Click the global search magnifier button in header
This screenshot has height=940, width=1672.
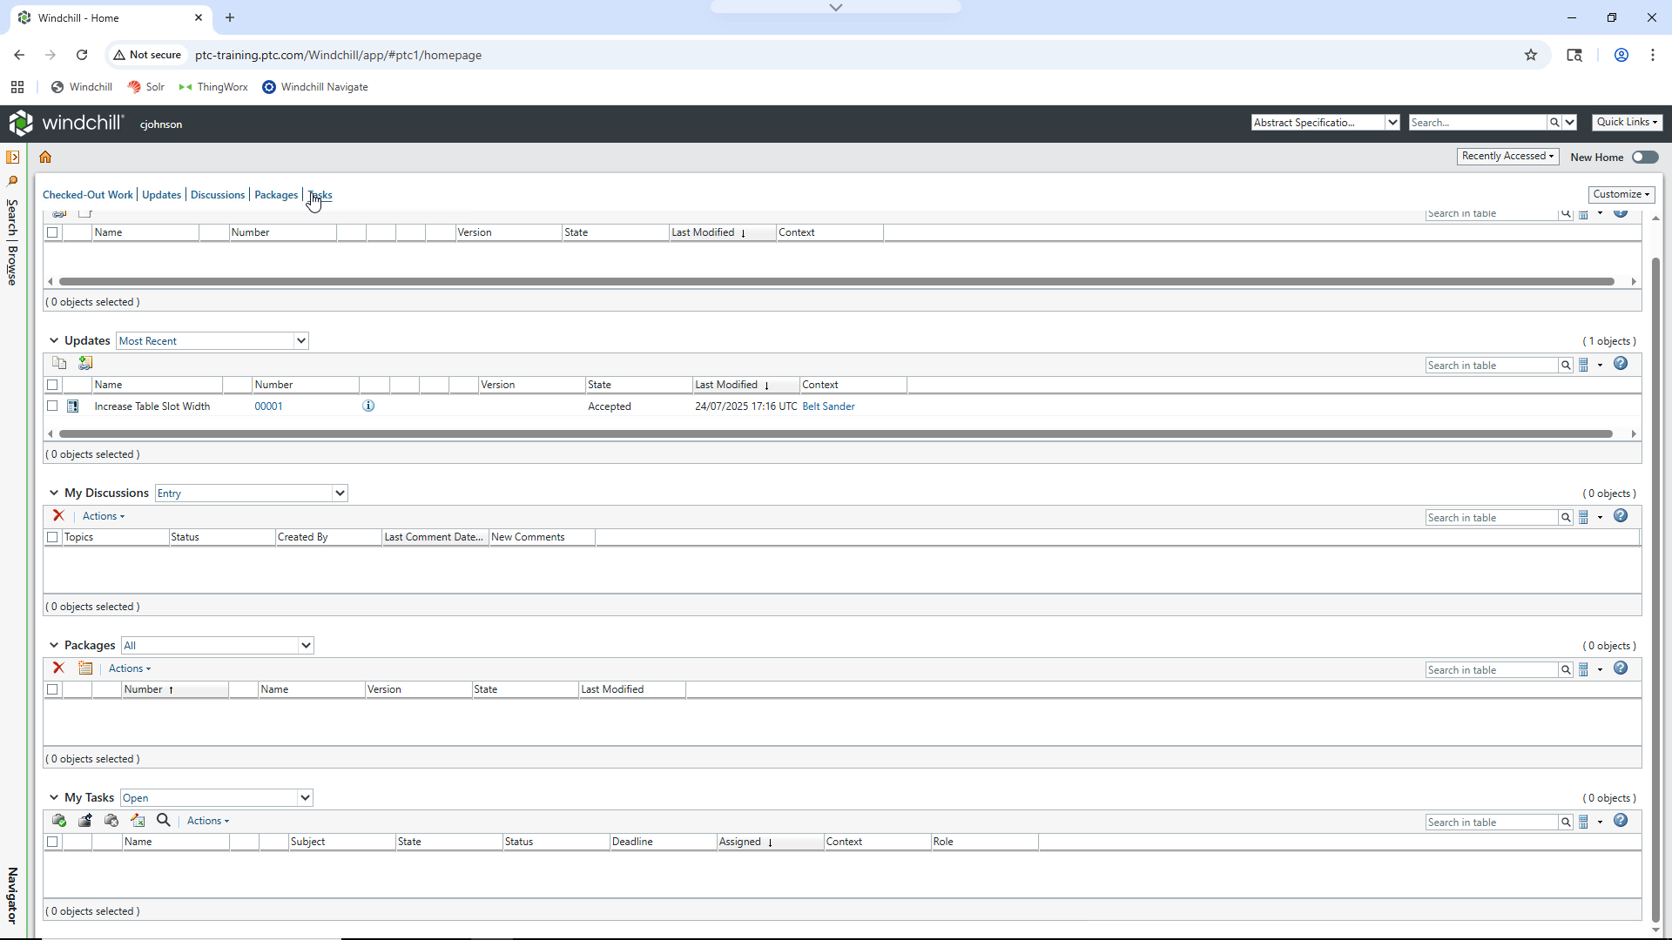(x=1554, y=123)
